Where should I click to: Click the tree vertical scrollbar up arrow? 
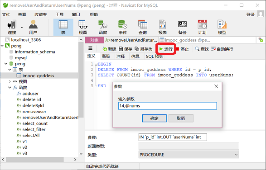coord(81,40)
